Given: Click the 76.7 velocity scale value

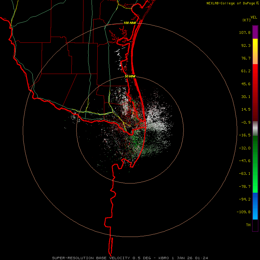Looking at the screenshot, I should coord(246,58).
